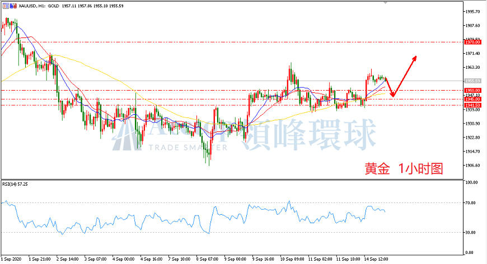Click the 1995.70 price scale value
This screenshot has width=487, height=264.
(472, 12)
